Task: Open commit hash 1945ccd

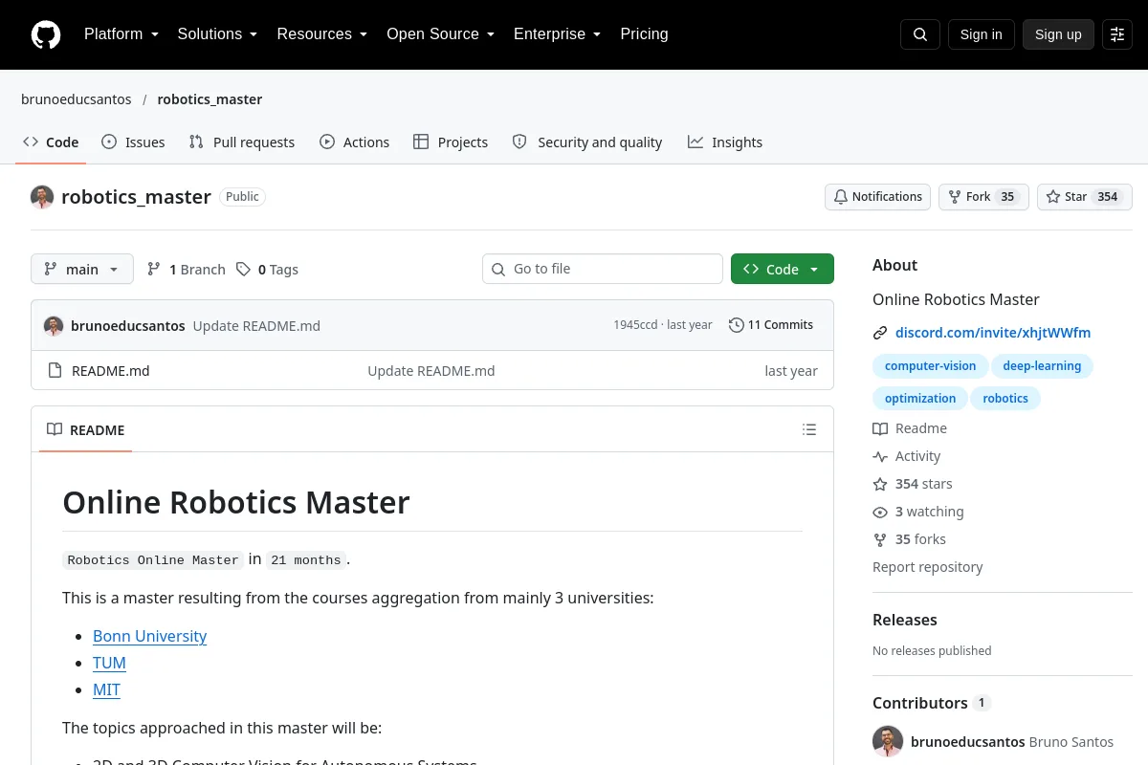Action: pos(635,325)
